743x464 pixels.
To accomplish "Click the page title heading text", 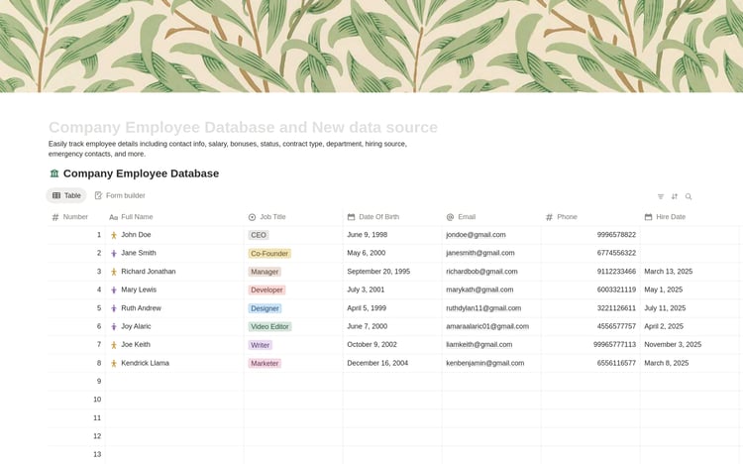I will pos(243,127).
